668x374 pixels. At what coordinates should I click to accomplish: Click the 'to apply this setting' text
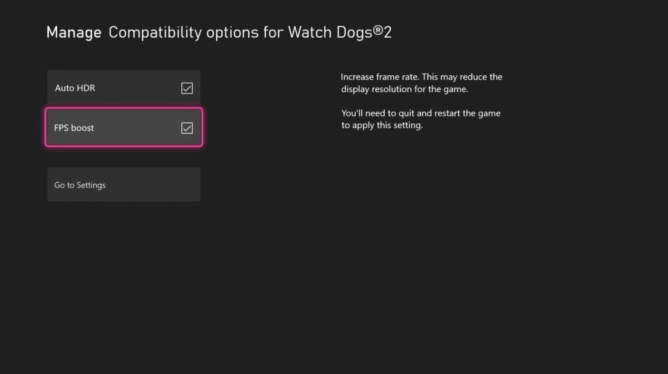(x=382, y=125)
